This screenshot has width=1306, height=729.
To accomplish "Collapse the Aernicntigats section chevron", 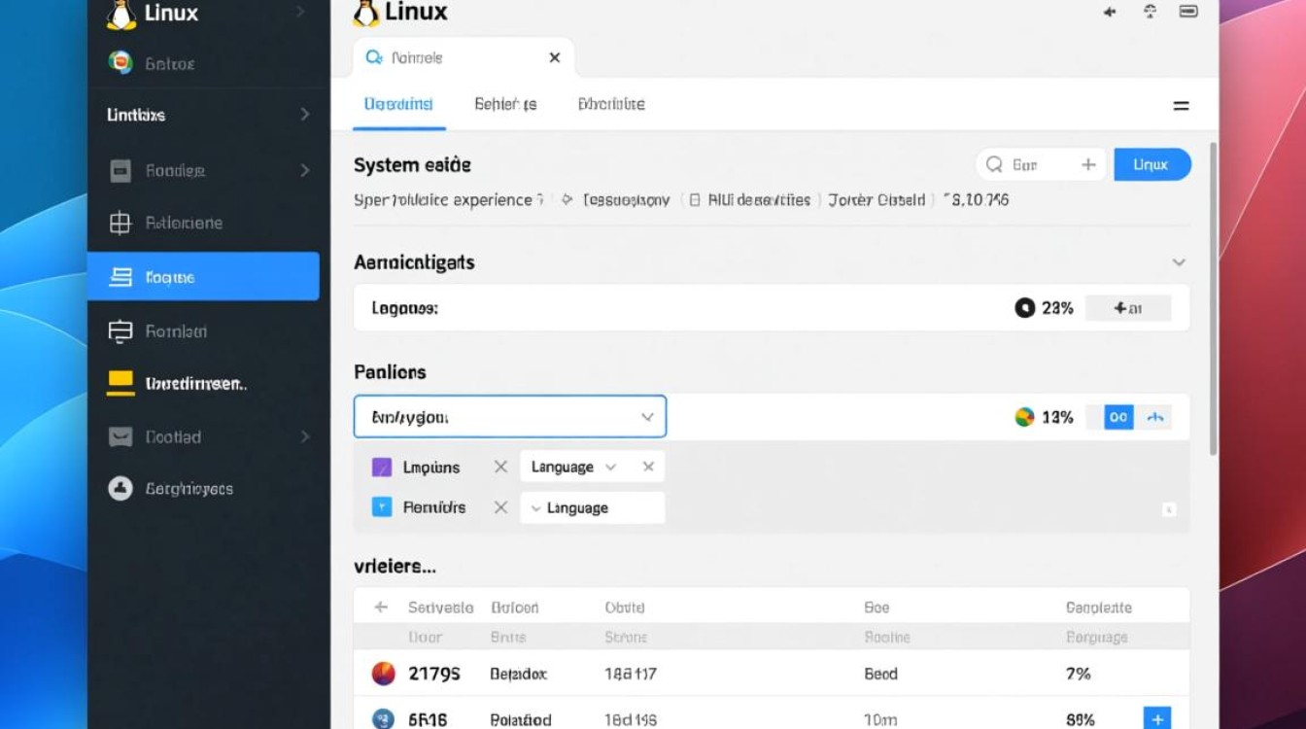I will pos(1179,261).
